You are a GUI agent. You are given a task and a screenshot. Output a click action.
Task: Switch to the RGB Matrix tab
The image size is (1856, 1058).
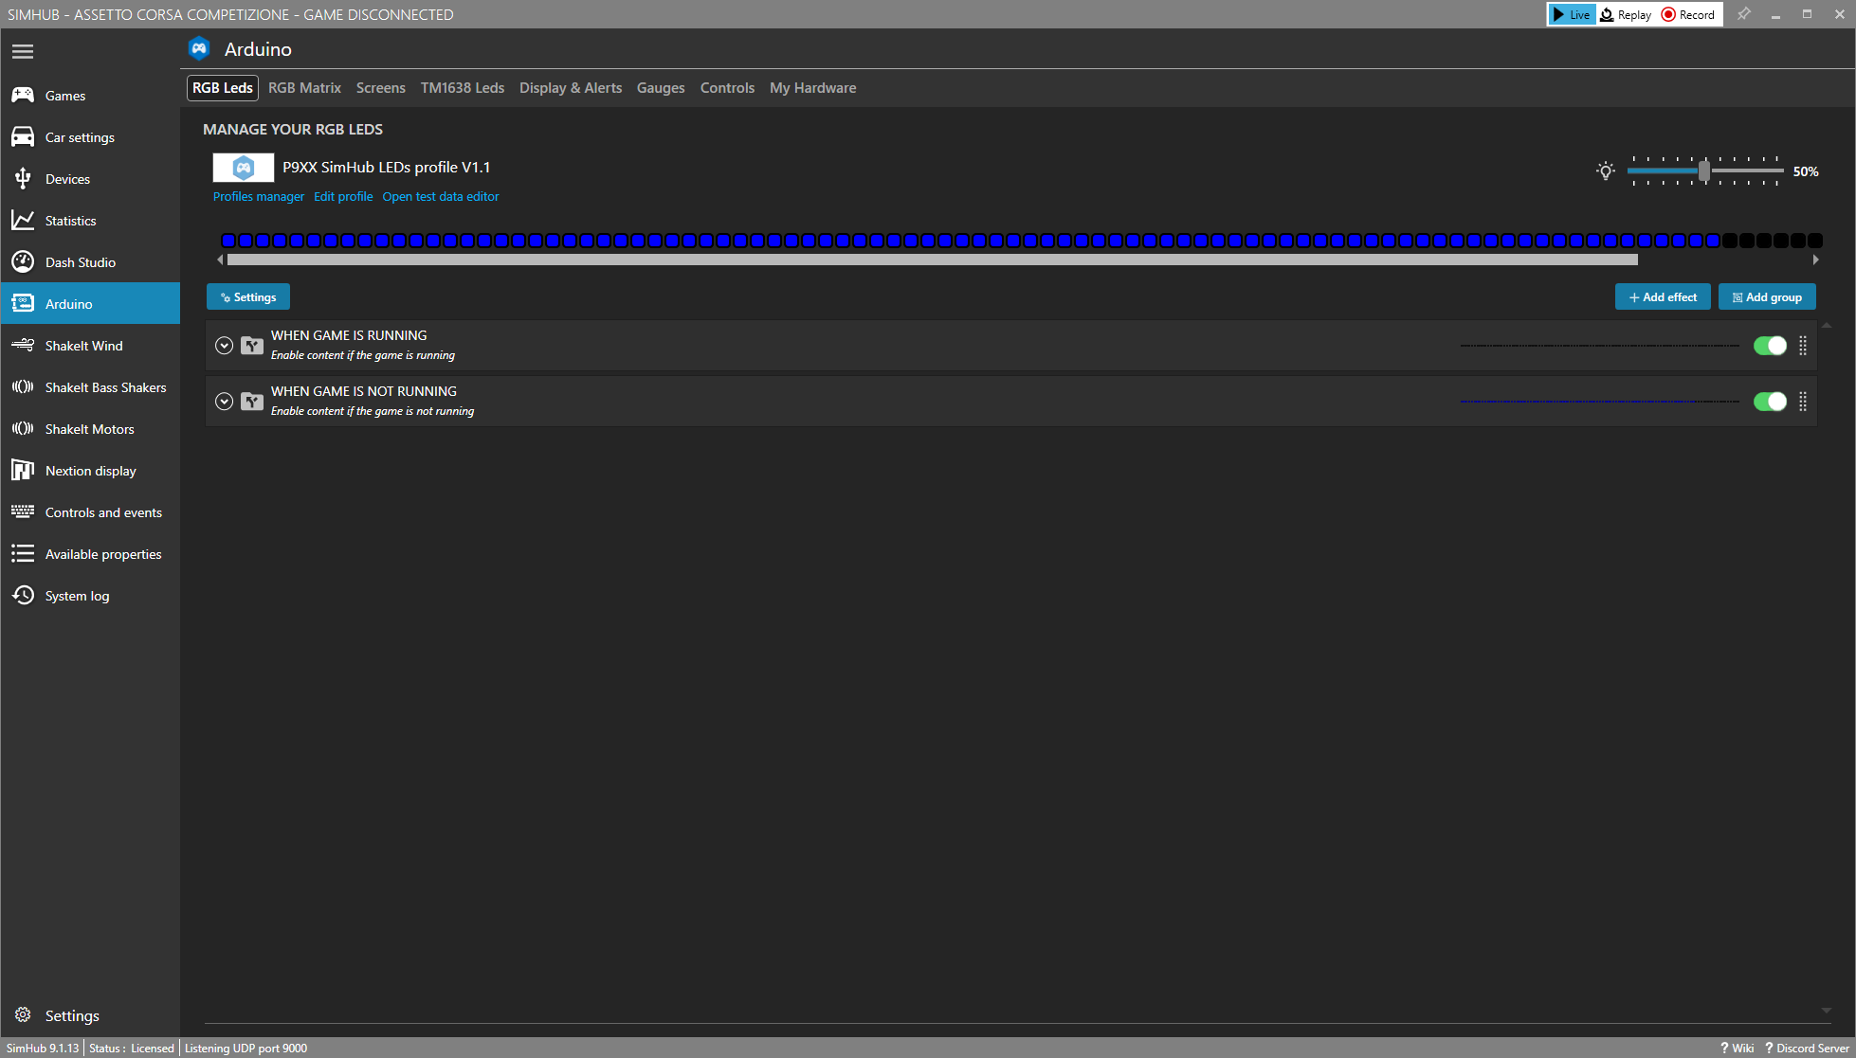(304, 88)
